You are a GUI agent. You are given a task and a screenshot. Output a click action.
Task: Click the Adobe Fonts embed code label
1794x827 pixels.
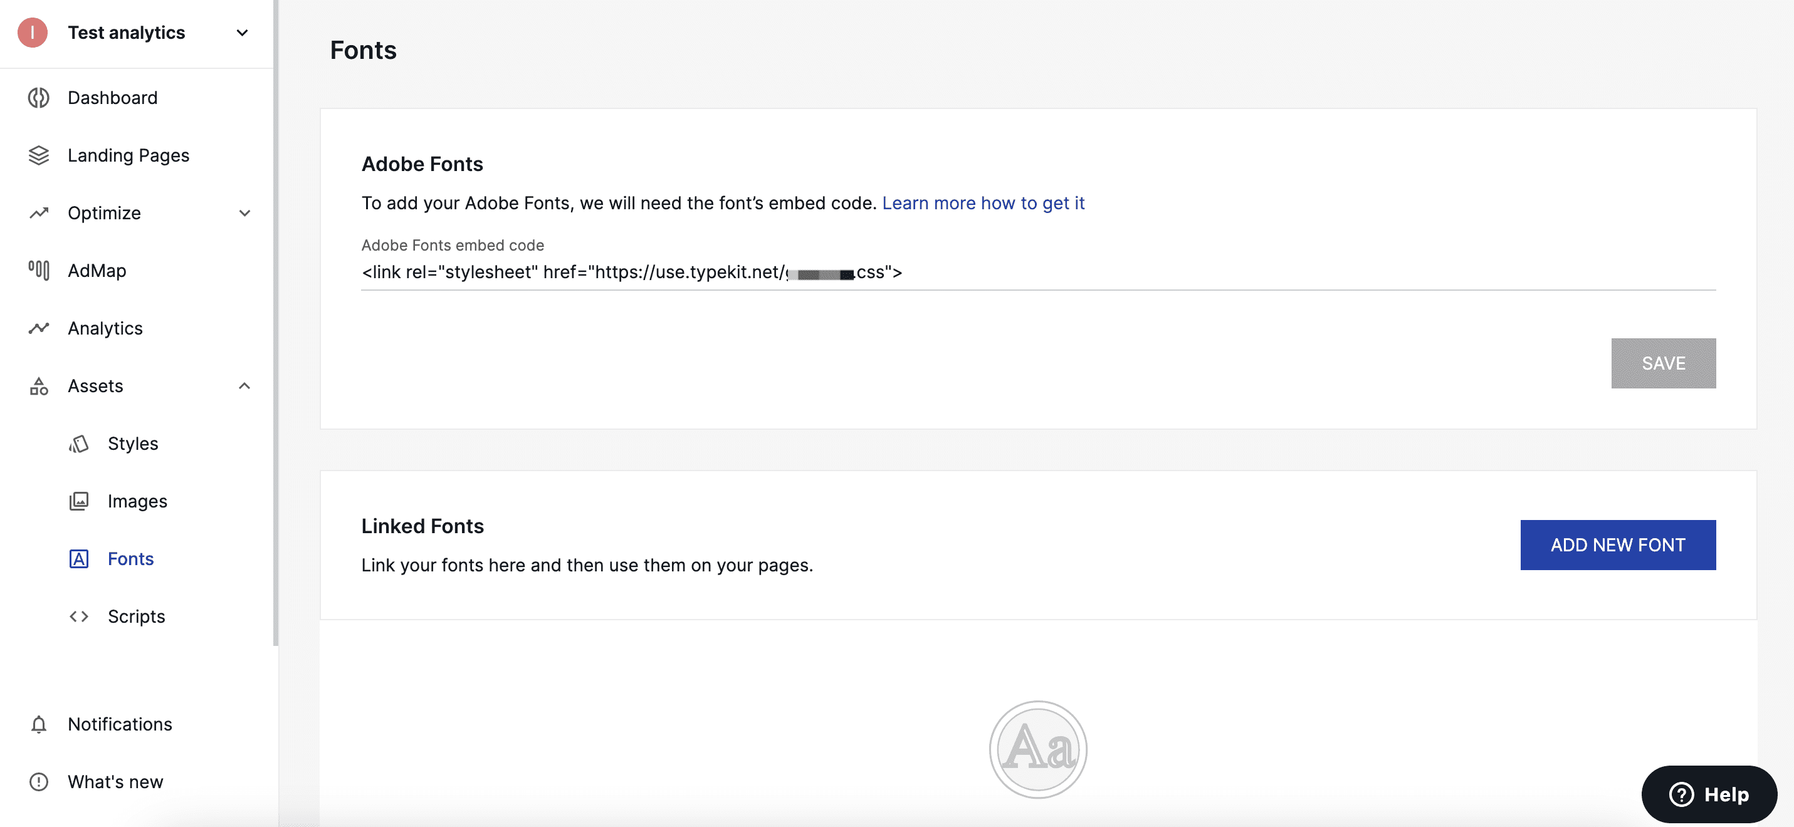coord(453,245)
